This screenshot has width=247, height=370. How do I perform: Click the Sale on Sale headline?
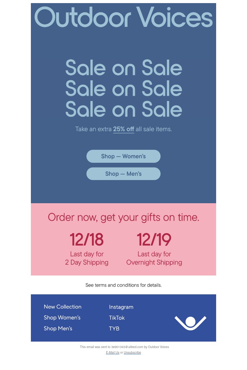(x=124, y=89)
